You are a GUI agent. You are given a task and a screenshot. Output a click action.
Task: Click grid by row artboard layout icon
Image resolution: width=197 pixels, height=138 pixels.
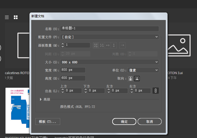coord(96,45)
